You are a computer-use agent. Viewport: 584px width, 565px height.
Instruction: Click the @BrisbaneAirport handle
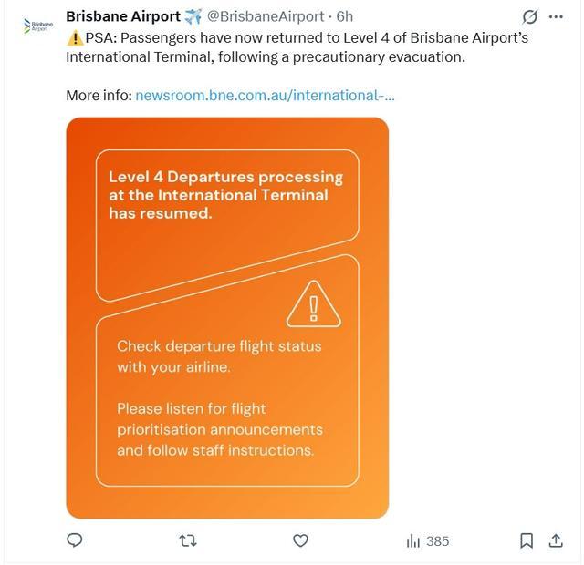(x=266, y=16)
